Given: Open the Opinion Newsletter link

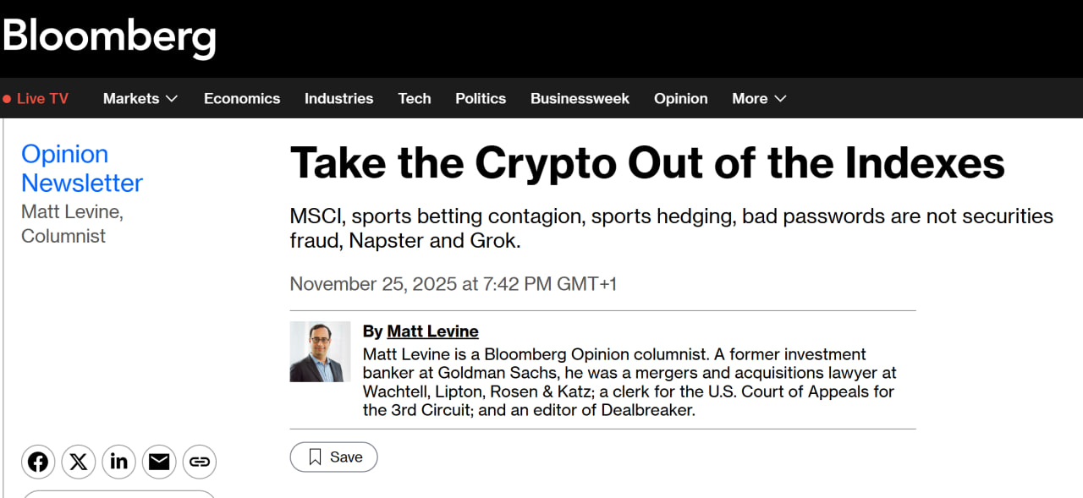Looking at the screenshot, I should 81,168.
